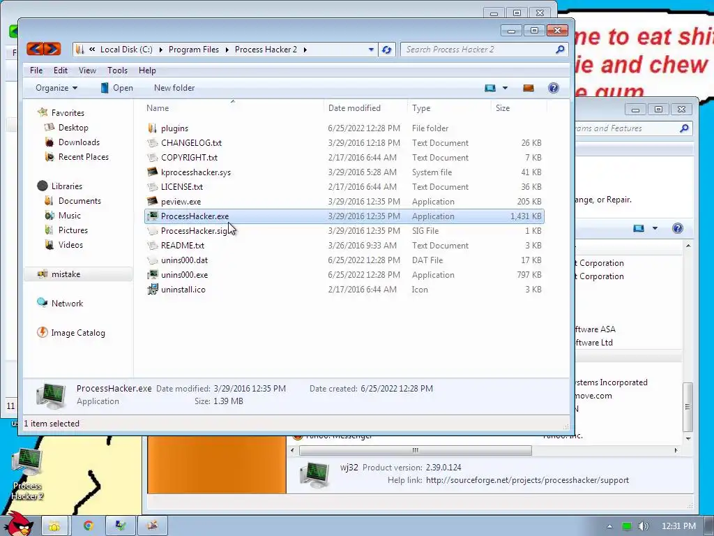Select Image Catalog in navigation pane
714x536 pixels.
pos(78,333)
